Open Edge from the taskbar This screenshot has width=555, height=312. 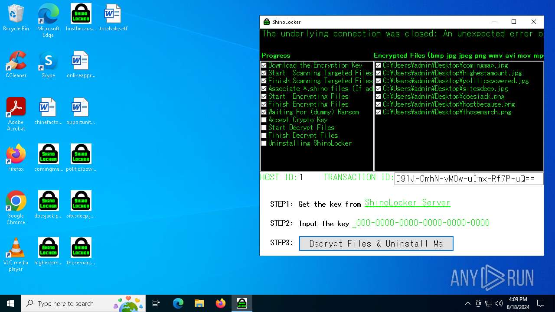(178, 303)
